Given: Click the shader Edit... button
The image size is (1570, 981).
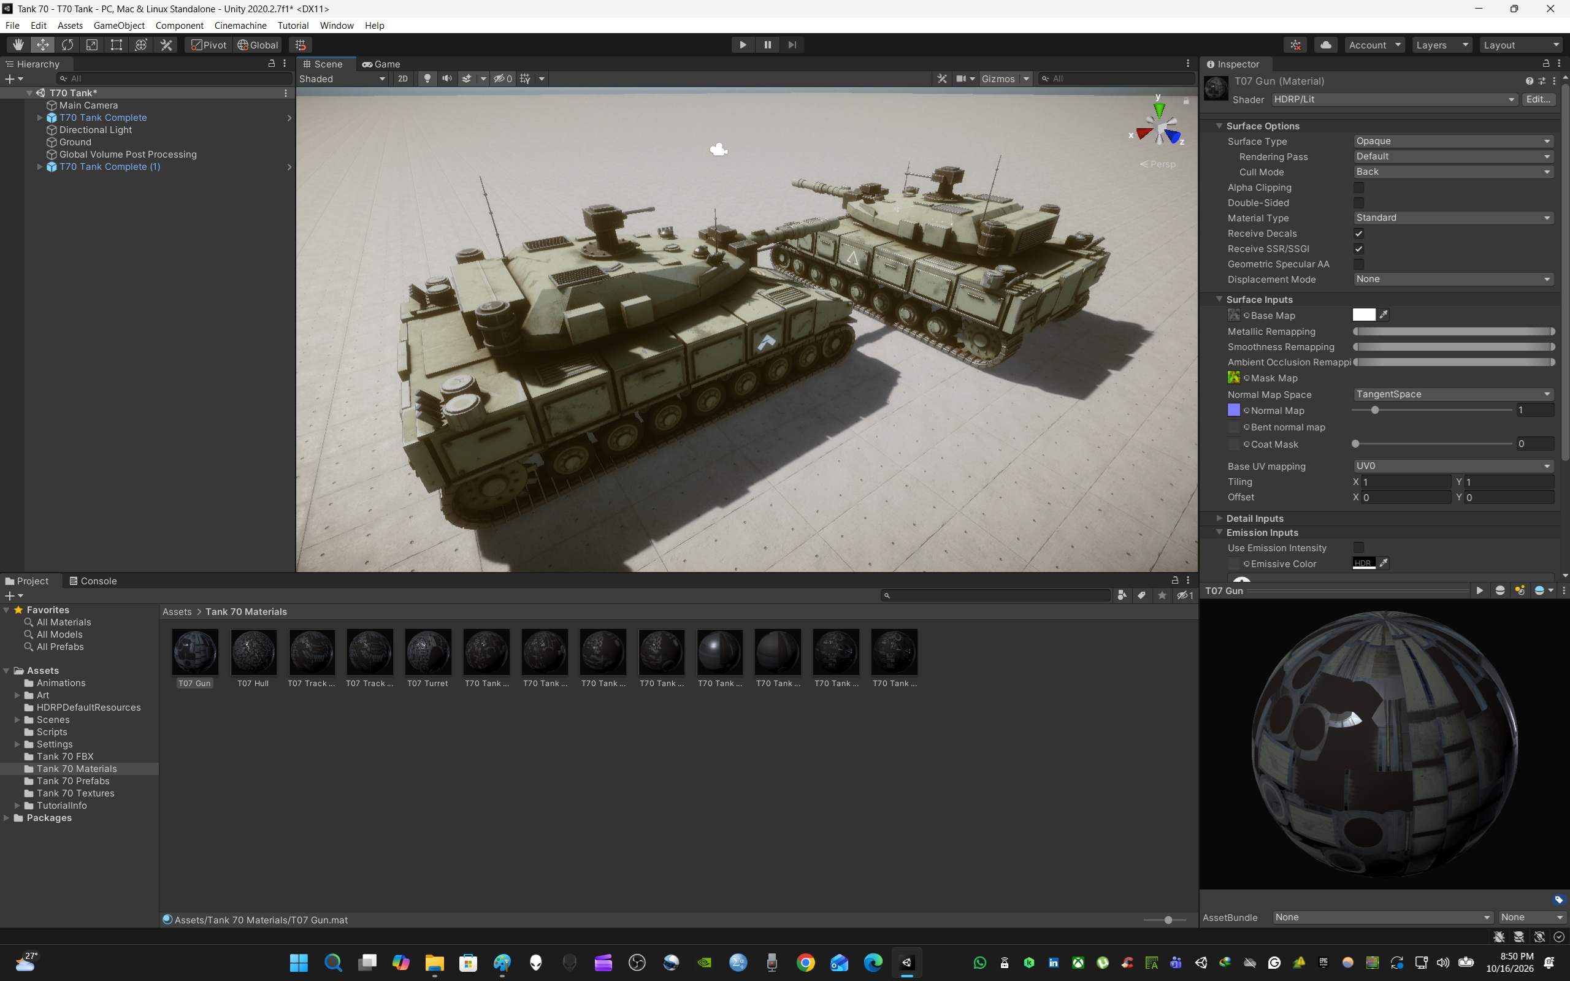Looking at the screenshot, I should [1538, 99].
